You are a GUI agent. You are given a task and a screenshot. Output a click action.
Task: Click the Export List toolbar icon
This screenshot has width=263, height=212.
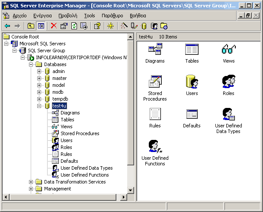(x=84, y=26)
